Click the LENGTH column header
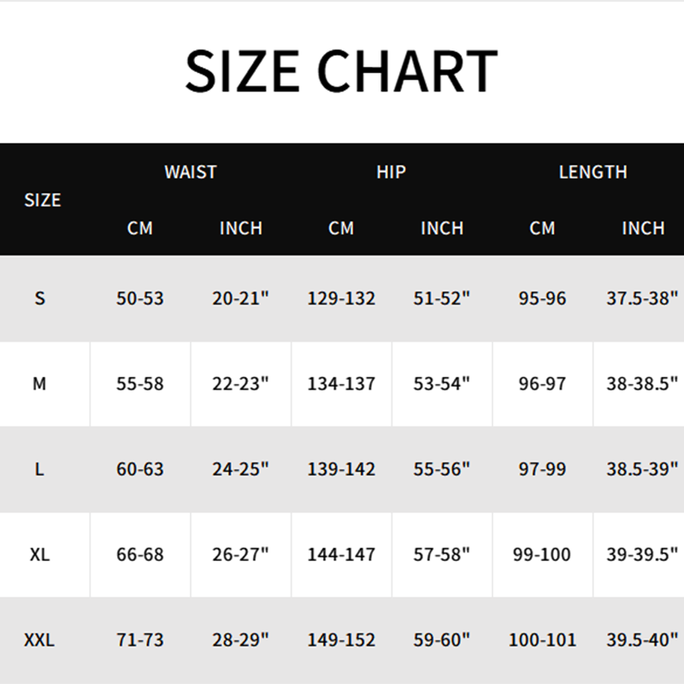684x684 pixels. coord(593,172)
